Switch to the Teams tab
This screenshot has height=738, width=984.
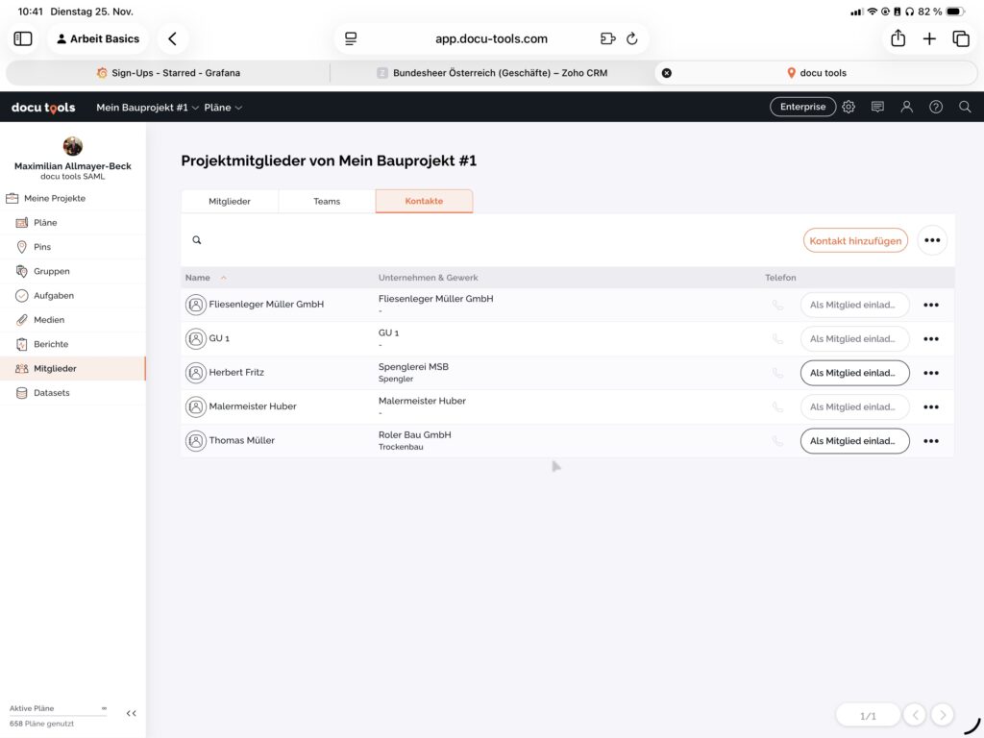tap(327, 202)
